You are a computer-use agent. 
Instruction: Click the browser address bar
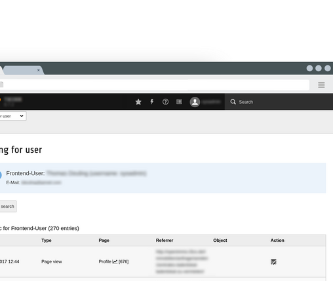[154, 85]
